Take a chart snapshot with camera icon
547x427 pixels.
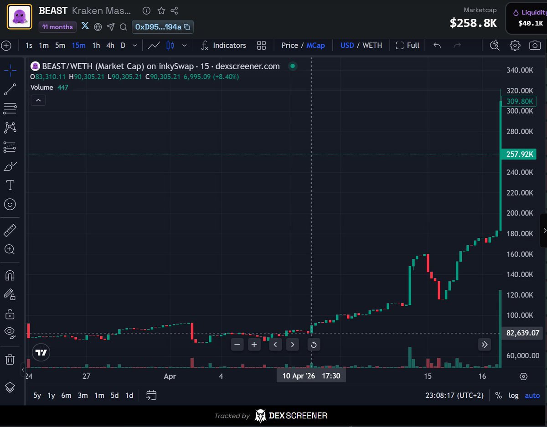coord(535,45)
